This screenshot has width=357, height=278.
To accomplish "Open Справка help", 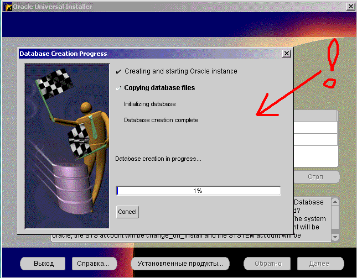I will (95, 264).
